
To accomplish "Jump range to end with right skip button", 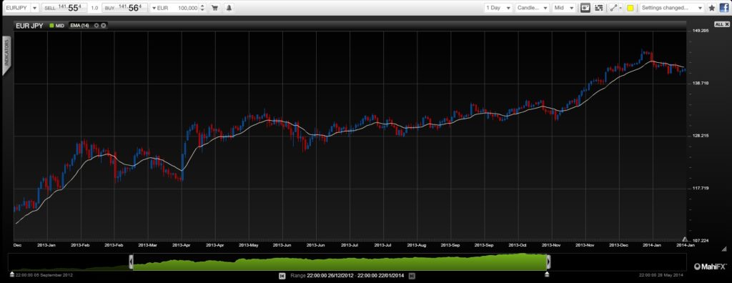I will pyautogui.click(x=411, y=276).
